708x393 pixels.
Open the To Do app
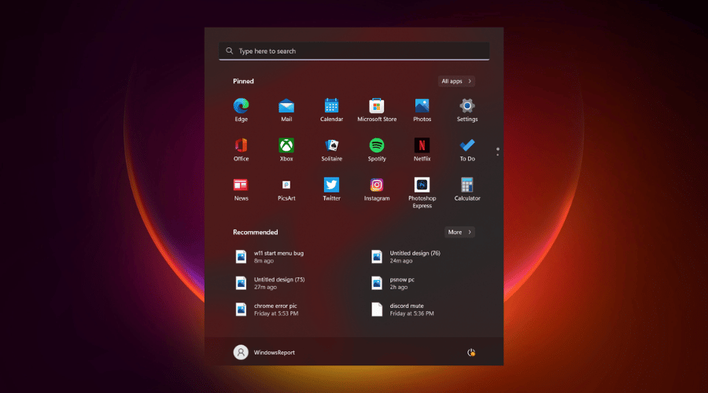click(466, 149)
